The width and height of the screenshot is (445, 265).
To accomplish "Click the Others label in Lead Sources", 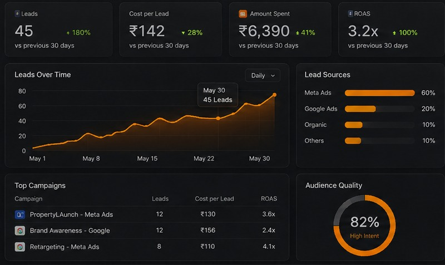I will click(314, 141).
